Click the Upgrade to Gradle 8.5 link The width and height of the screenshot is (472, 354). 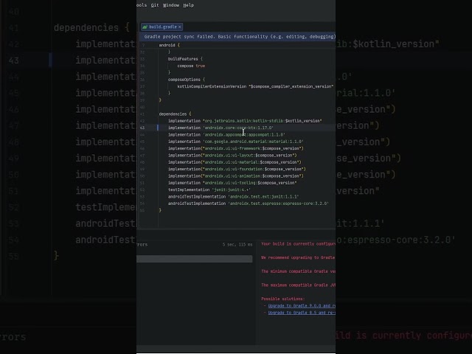(302, 313)
